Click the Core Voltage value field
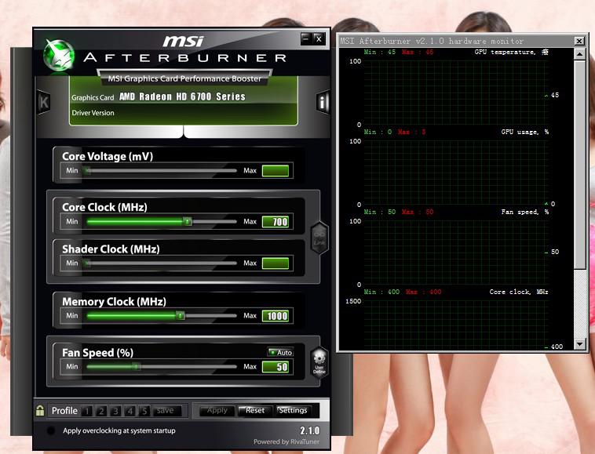595x454 pixels. click(x=276, y=171)
